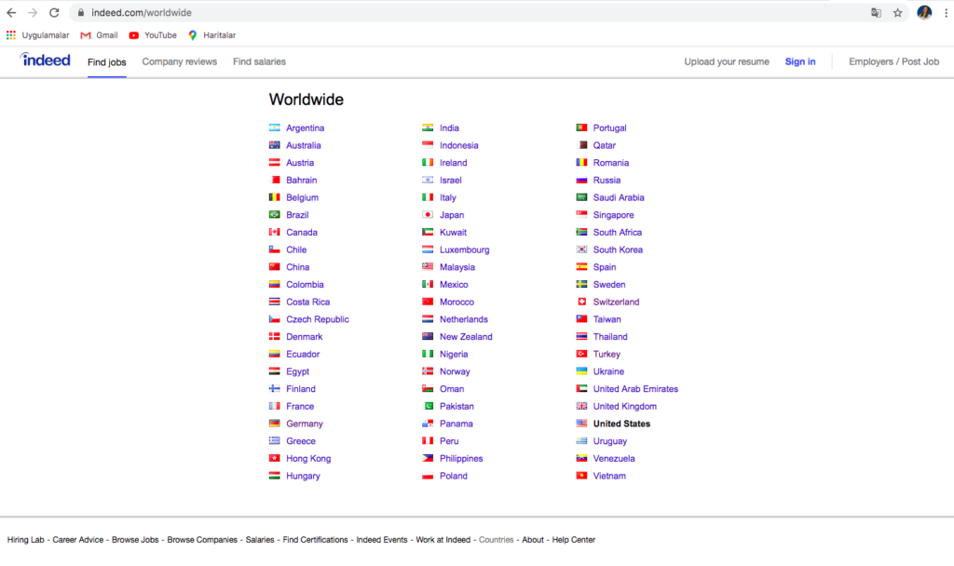Open the Uygulamalar apps shortcut

(x=37, y=35)
